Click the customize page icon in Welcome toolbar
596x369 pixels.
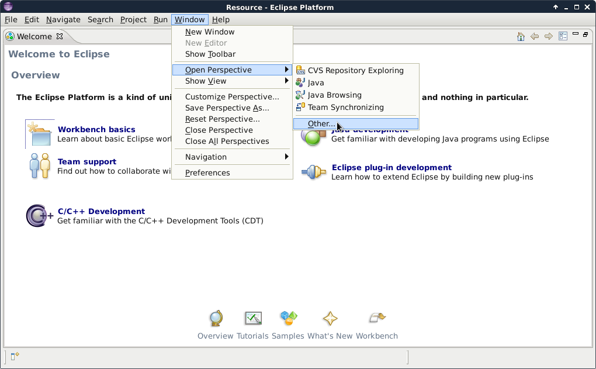coord(563,36)
